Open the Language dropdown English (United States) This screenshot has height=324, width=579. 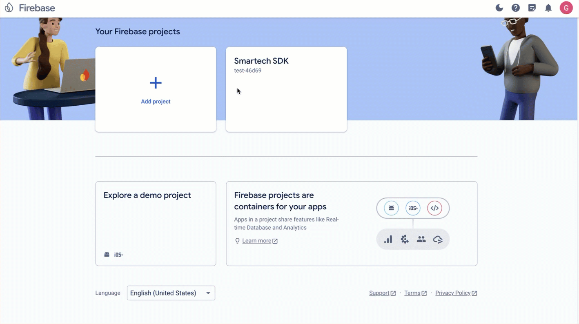(171, 293)
